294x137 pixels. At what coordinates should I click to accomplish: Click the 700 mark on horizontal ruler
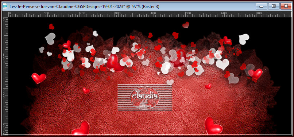pyautogui.click(x=259, y=13)
